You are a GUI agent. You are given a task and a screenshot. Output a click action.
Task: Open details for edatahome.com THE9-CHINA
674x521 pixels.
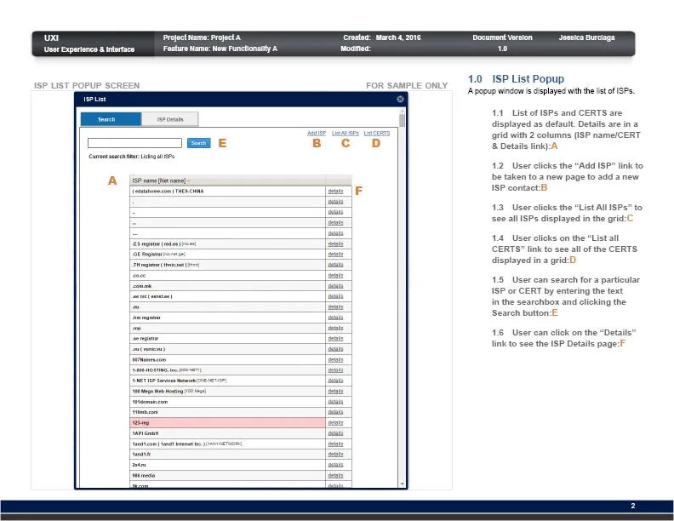335,192
